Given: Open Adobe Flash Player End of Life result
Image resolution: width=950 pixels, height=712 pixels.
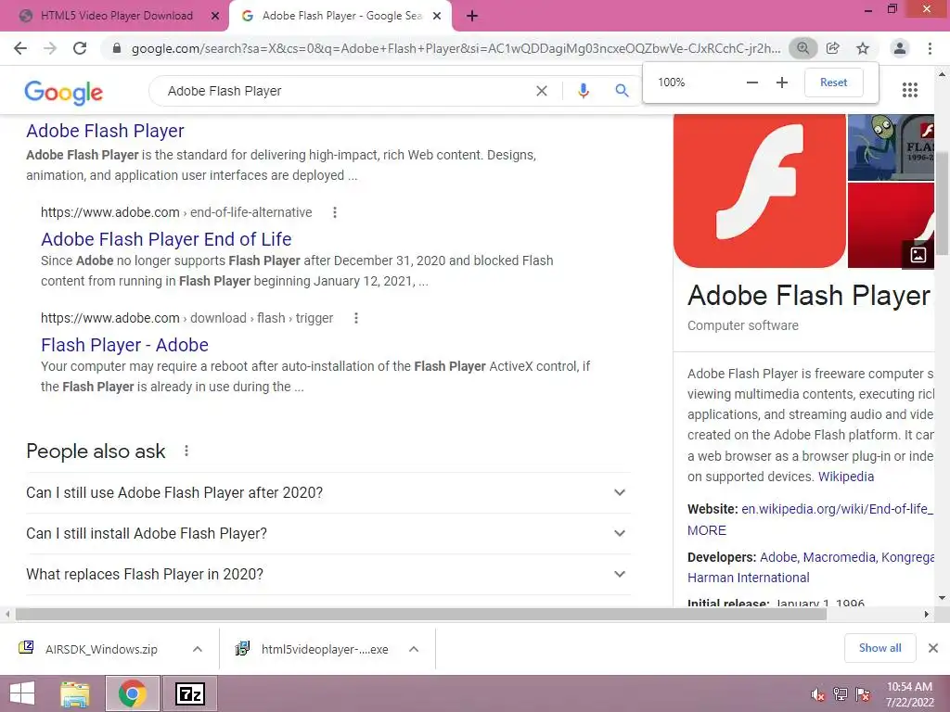Looking at the screenshot, I should (x=166, y=239).
